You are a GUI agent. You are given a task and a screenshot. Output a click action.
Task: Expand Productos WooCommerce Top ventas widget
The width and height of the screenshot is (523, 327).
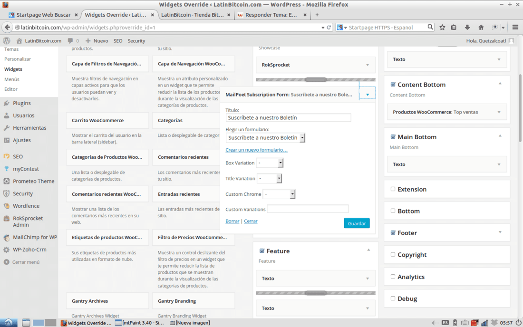tap(499, 112)
